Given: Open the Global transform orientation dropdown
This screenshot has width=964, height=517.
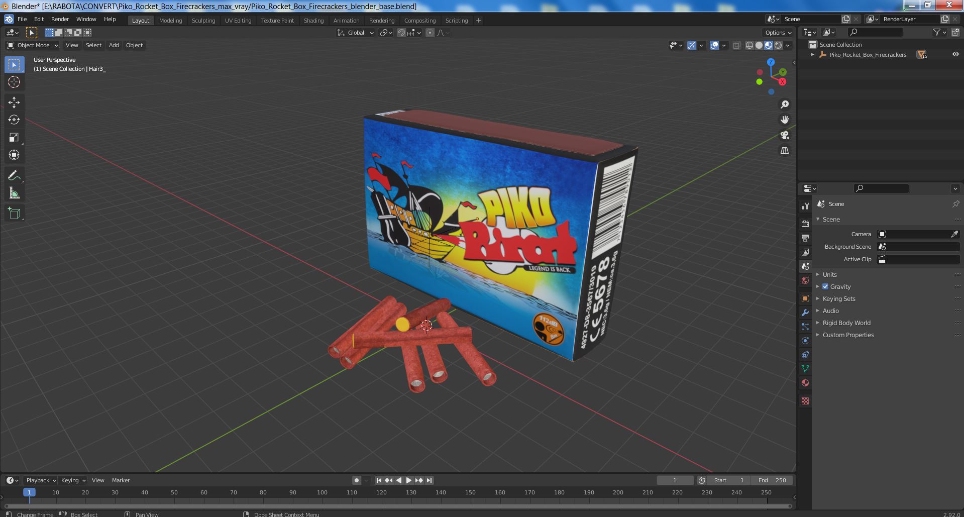Looking at the screenshot, I should 356,33.
